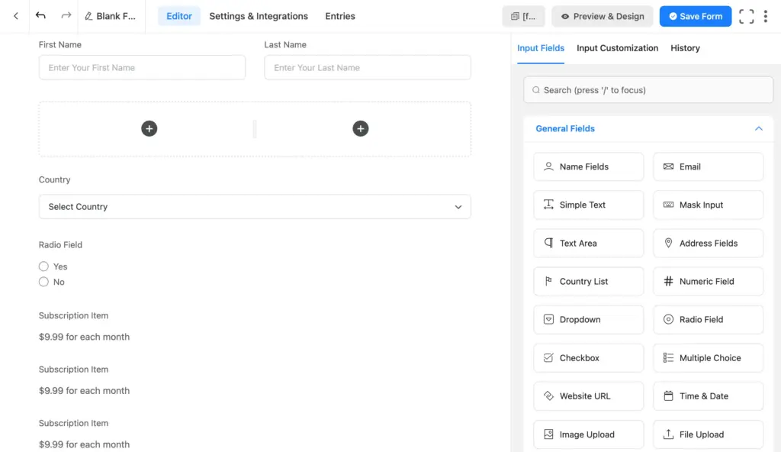781x452 pixels.
Task: Enter fullscreen editor mode
Action: pyautogui.click(x=746, y=16)
